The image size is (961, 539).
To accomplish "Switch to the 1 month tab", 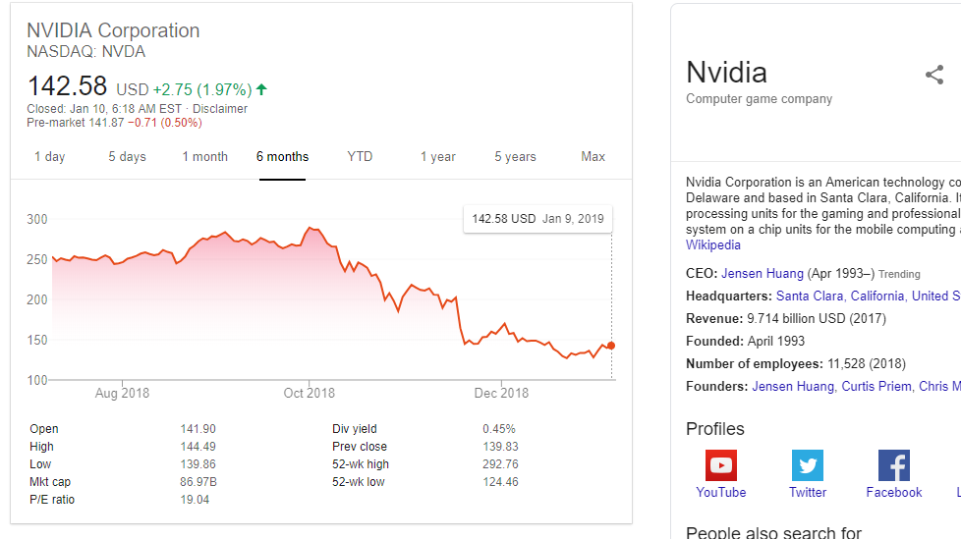I will coord(204,157).
